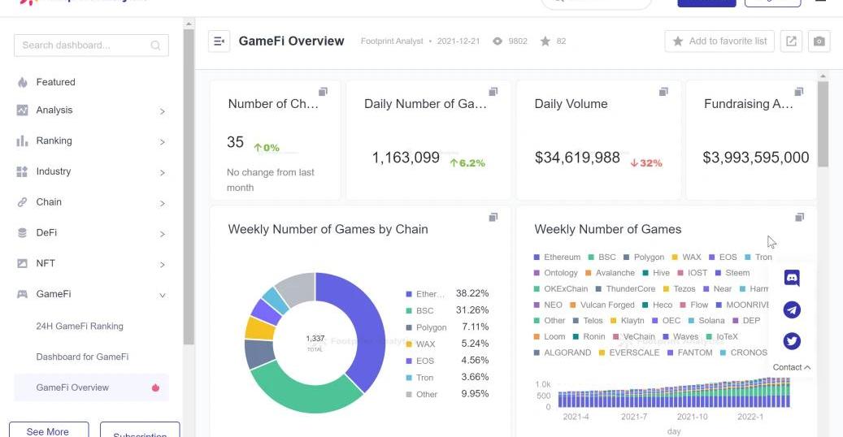The image size is (843, 437).
Task: Select Dashboard for GameFi menu item
Action: click(x=82, y=357)
